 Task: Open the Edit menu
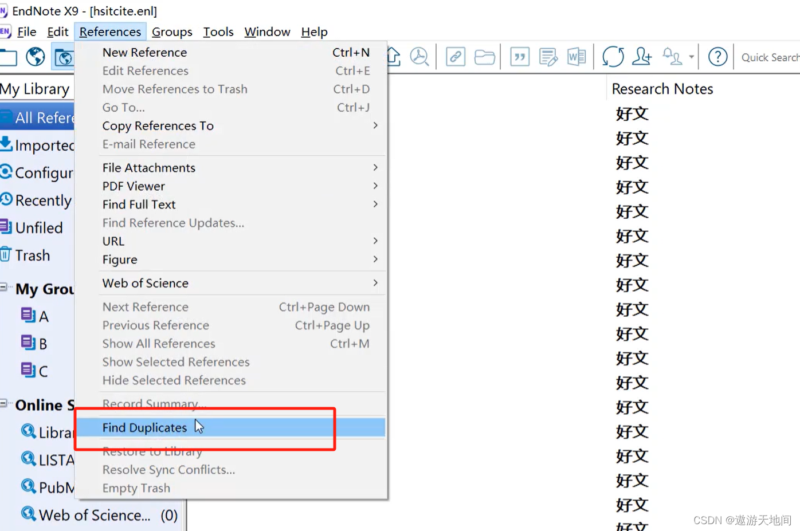[57, 32]
